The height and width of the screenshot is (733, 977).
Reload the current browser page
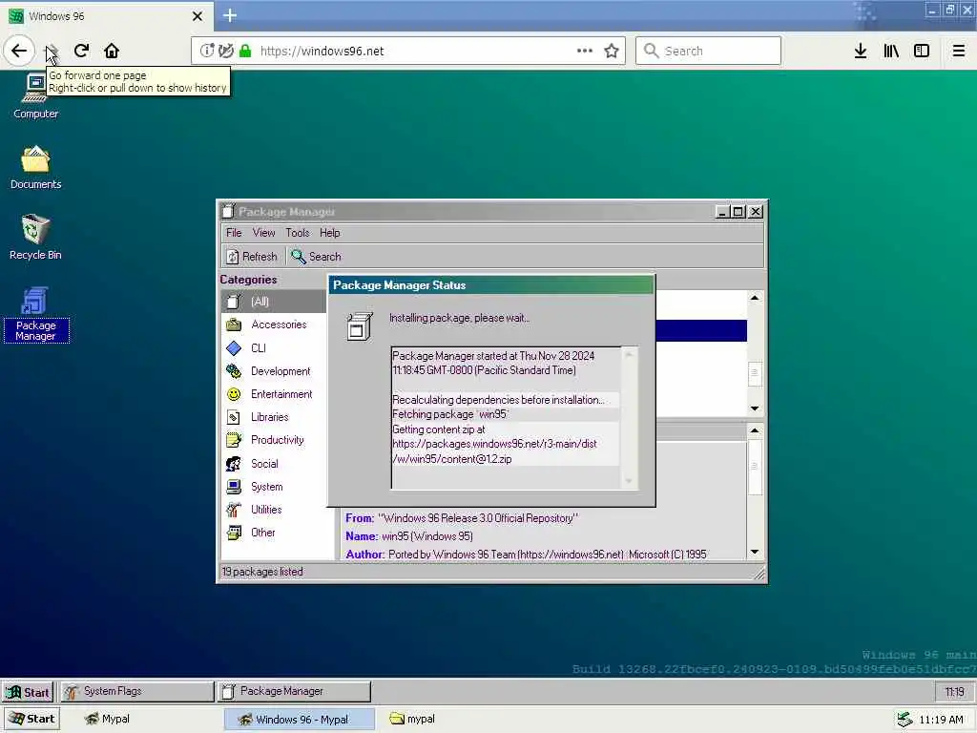82,51
